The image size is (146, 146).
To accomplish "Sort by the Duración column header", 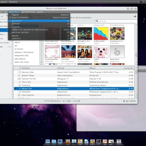I will pyautogui.click(x=127, y=68).
